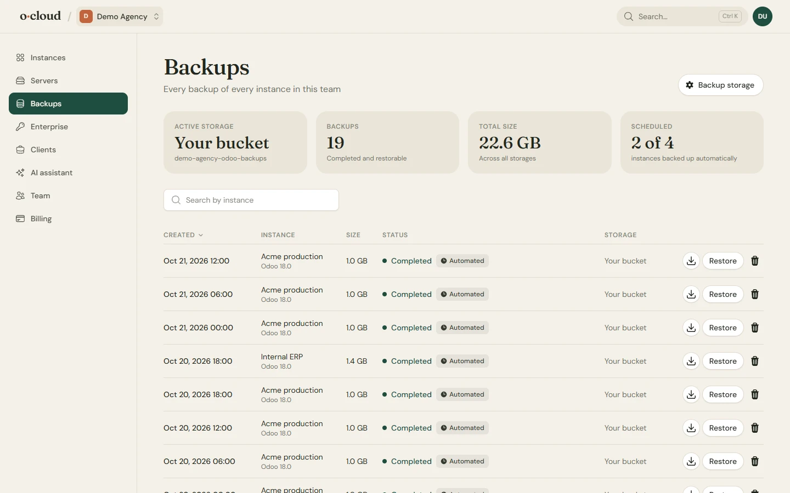This screenshot has width=790, height=493.
Task: Go to the Team page
Action: coord(68,196)
